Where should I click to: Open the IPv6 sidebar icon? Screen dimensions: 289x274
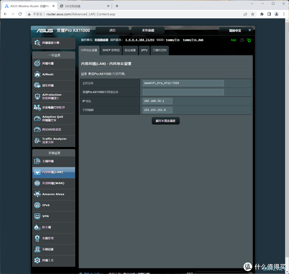click(x=37, y=205)
